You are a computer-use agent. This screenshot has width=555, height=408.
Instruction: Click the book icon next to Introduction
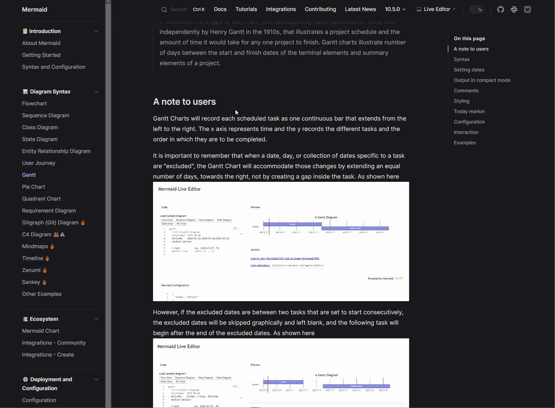click(x=25, y=31)
